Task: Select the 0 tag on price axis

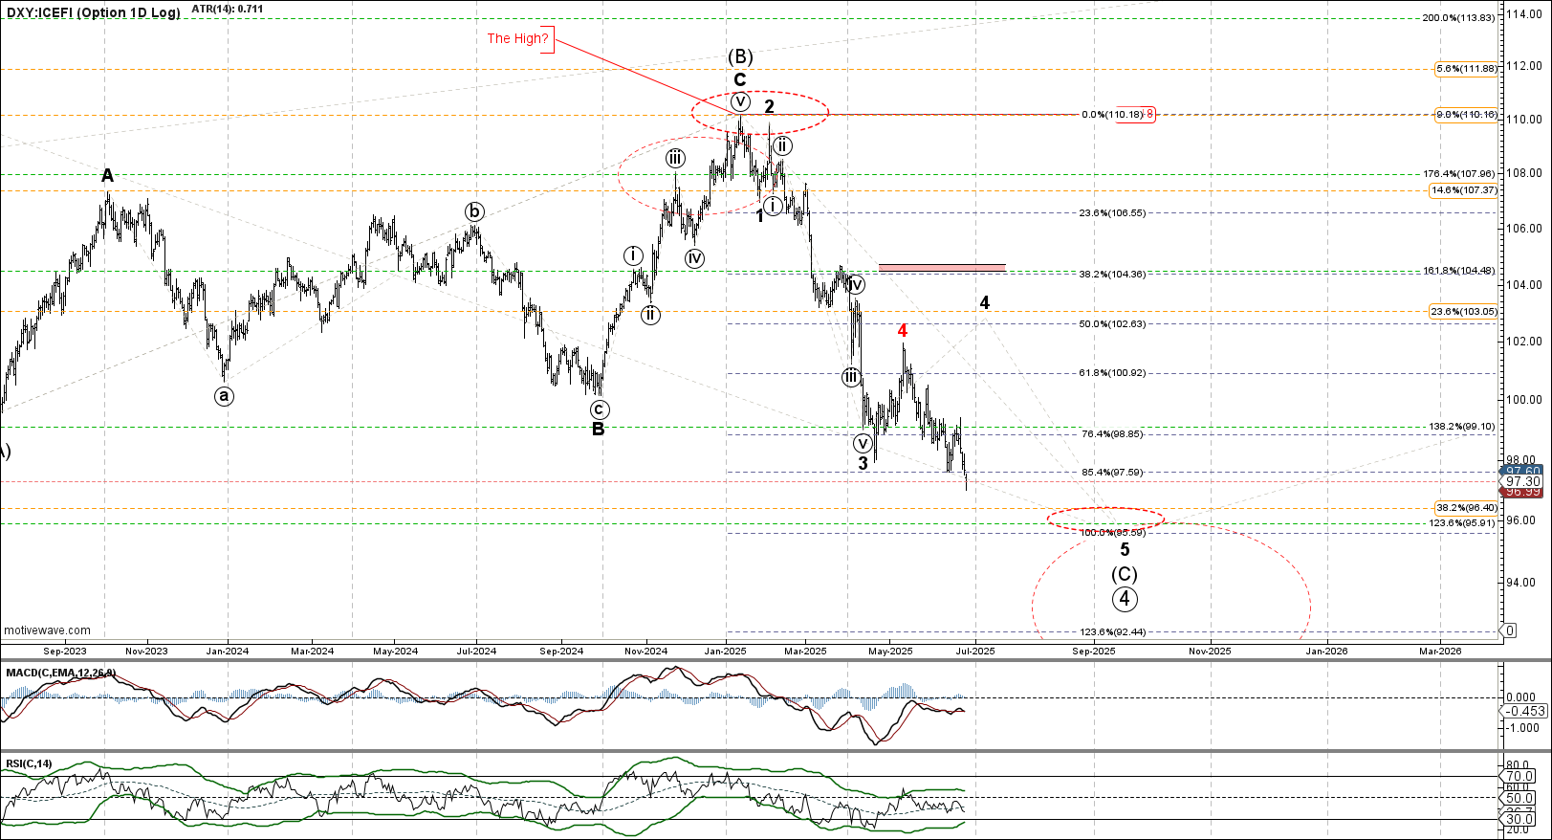Action: pos(1510,630)
